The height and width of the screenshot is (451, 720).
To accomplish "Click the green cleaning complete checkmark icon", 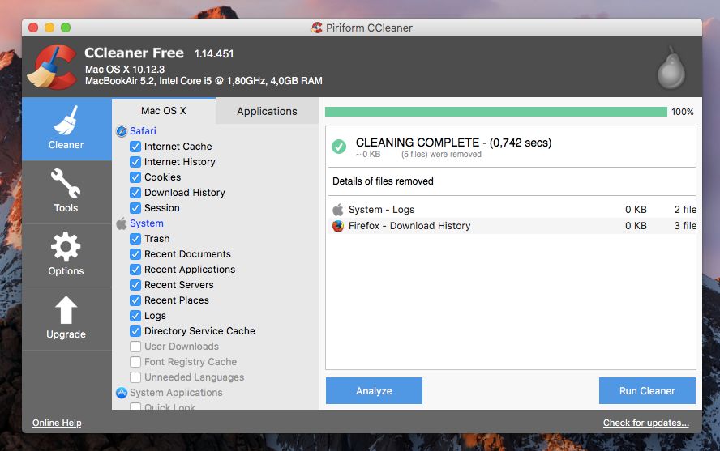I will tap(339, 147).
